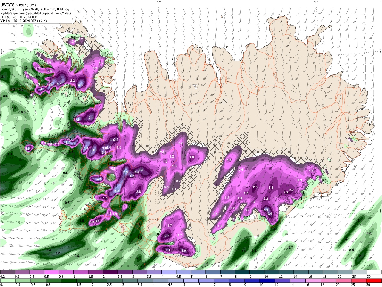The width and height of the screenshot is (382, 287).
Task: Select the 'IT: Lau. 26. 10. 2024 00Z' line
Action: 19,17
